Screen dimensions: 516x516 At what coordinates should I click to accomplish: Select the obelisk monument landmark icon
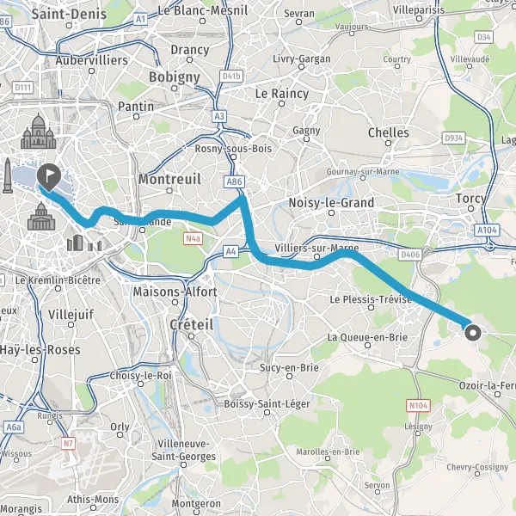(x=8, y=175)
